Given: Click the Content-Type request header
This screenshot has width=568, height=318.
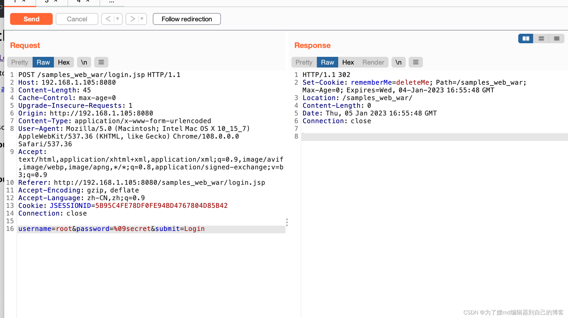Looking at the screenshot, I should click(115, 121).
